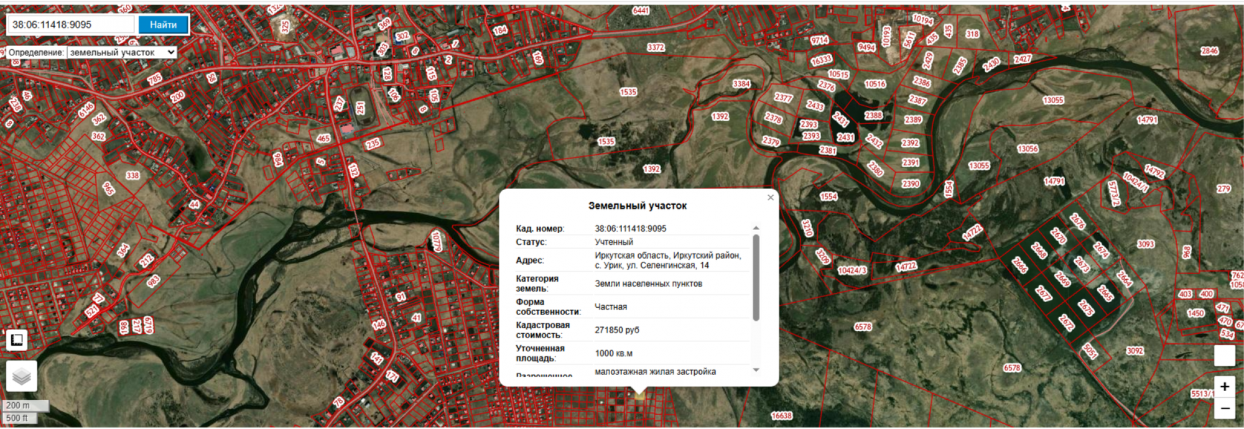Select parcel labeled 965
This screenshot has width=1244, height=429.
tap(108, 188)
